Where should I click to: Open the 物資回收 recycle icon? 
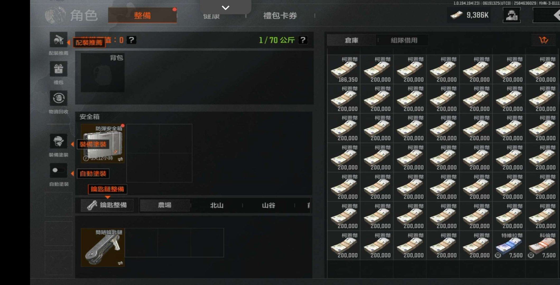tap(58, 98)
